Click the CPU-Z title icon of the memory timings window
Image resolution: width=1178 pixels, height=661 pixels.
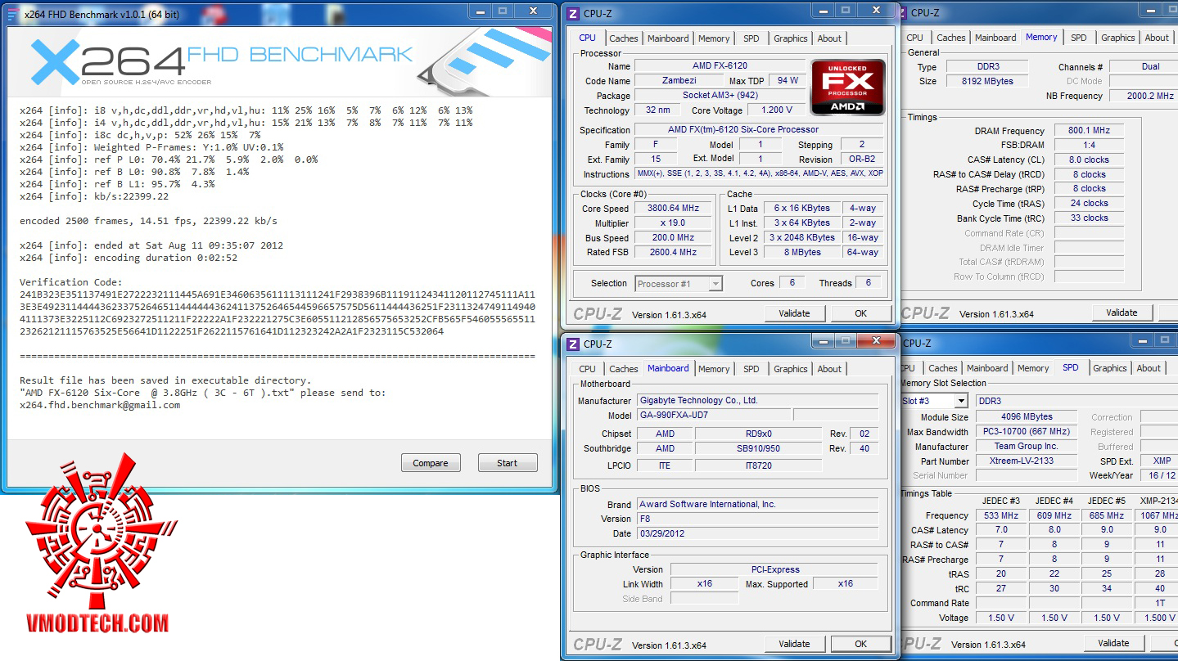click(x=902, y=12)
